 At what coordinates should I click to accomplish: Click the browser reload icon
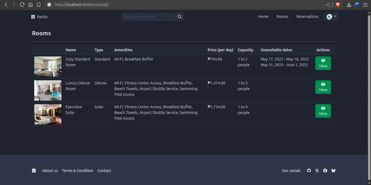point(22,5)
